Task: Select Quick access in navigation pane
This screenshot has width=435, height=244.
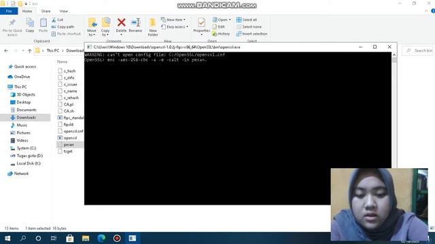Action: click(22, 66)
